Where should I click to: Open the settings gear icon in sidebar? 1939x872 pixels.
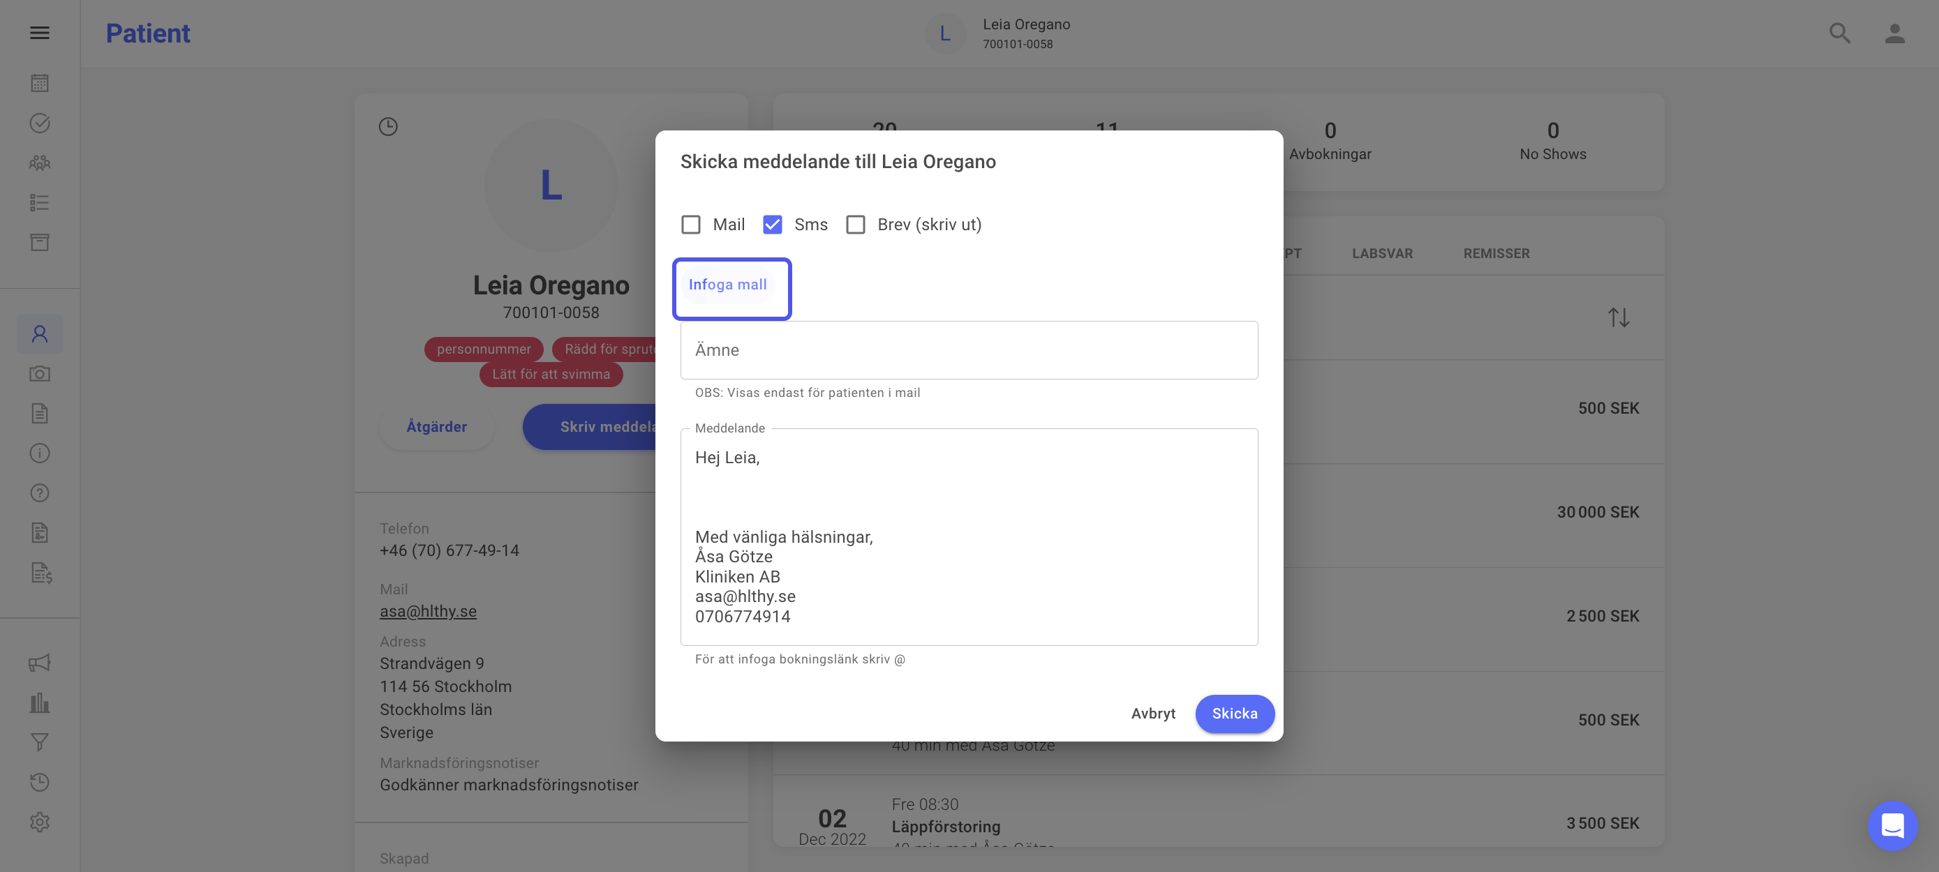click(40, 822)
